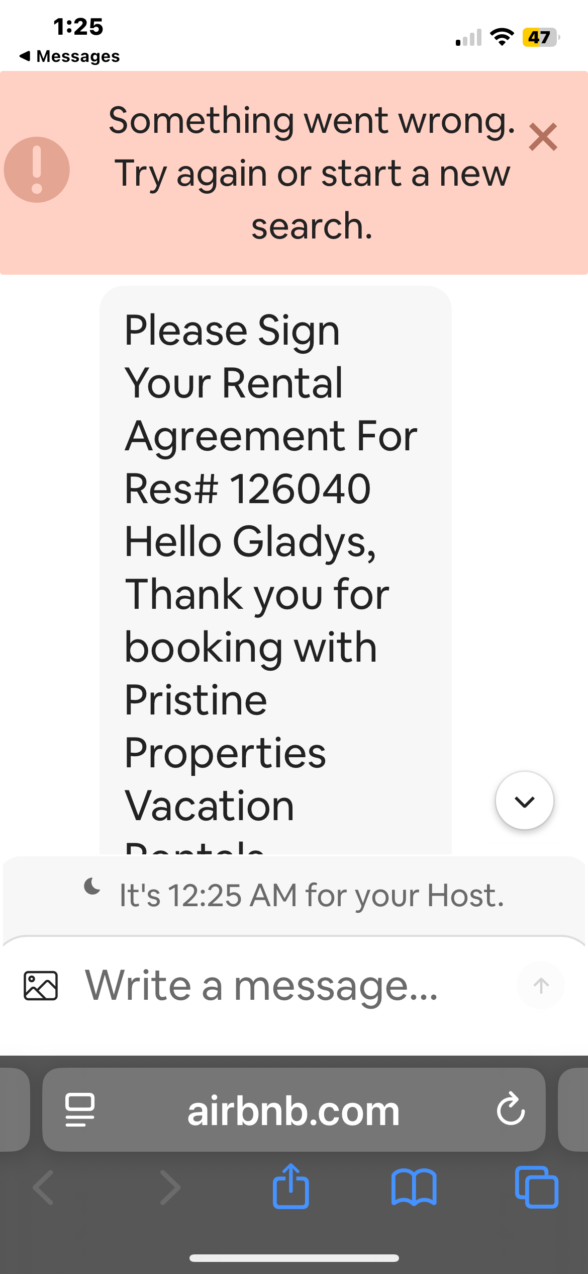Return to Messages using the back arrow
This screenshot has height=1274, width=588.
coord(70,56)
